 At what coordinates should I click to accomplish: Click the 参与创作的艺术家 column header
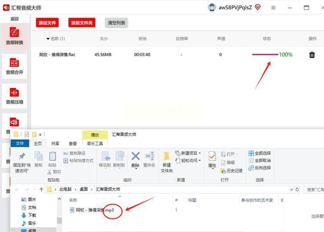257,200
